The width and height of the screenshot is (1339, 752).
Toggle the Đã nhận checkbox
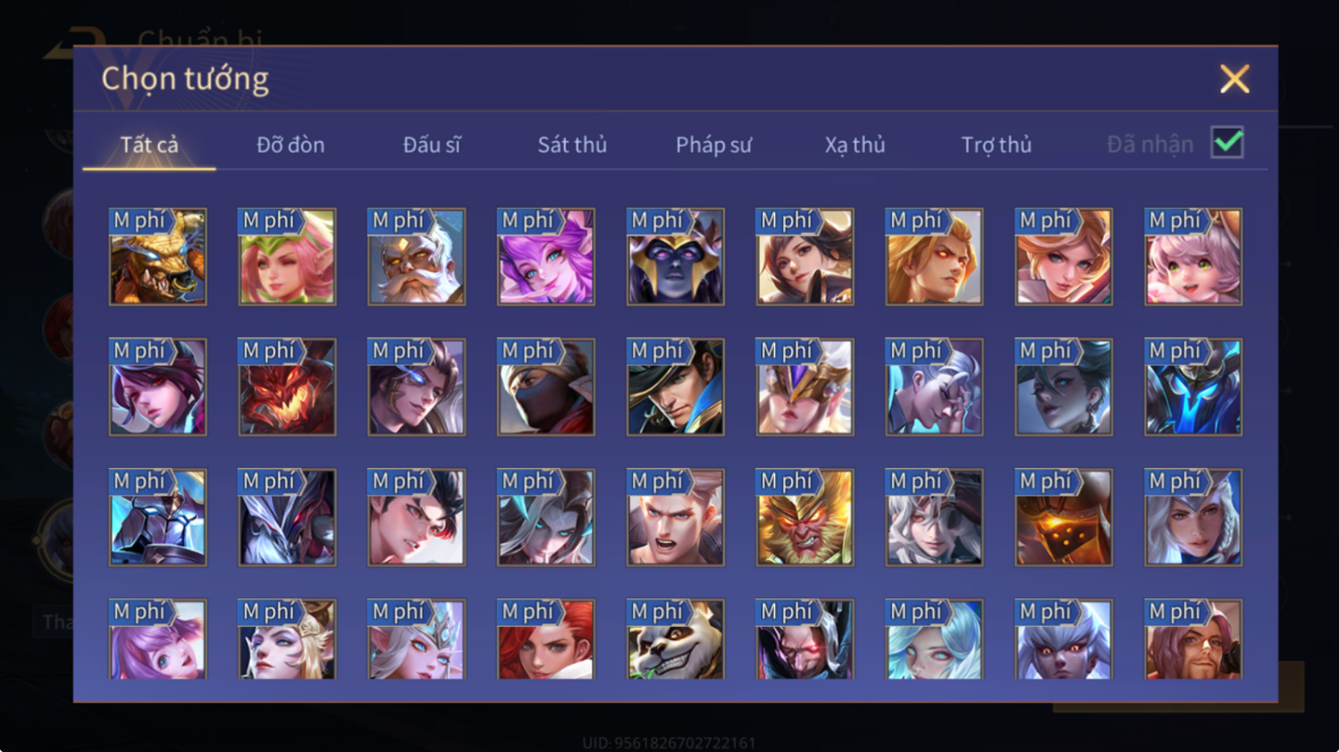[1227, 143]
